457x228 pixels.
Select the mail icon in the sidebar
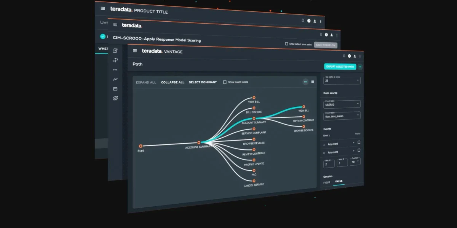pyautogui.click(x=115, y=89)
